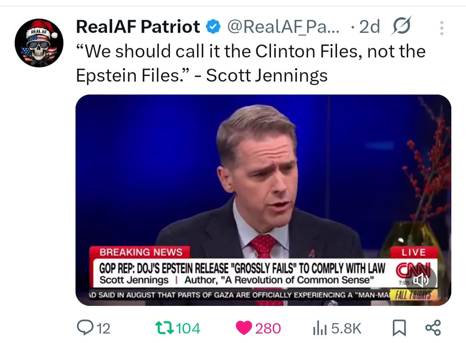The width and height of the screenshot is (466, 343).
Task: Click the 2d post timestamp
Action: click(x=369, y=27)
